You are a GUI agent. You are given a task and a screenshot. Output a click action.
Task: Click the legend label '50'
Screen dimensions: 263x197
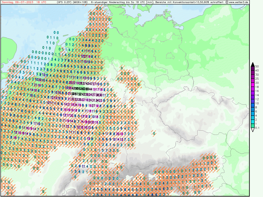257,67
